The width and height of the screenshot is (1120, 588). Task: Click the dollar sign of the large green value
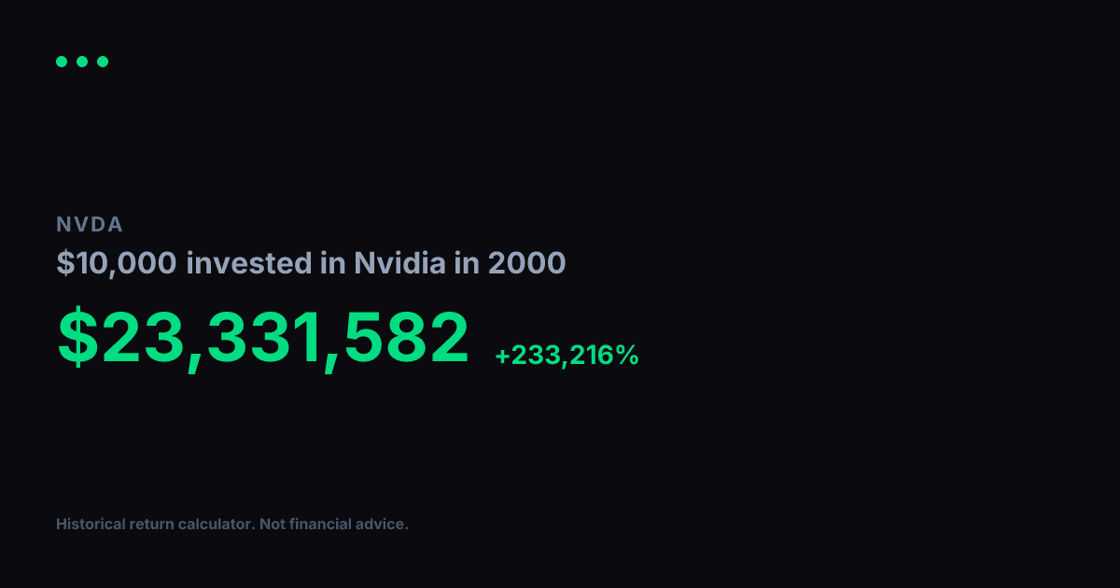coord(77,338)
